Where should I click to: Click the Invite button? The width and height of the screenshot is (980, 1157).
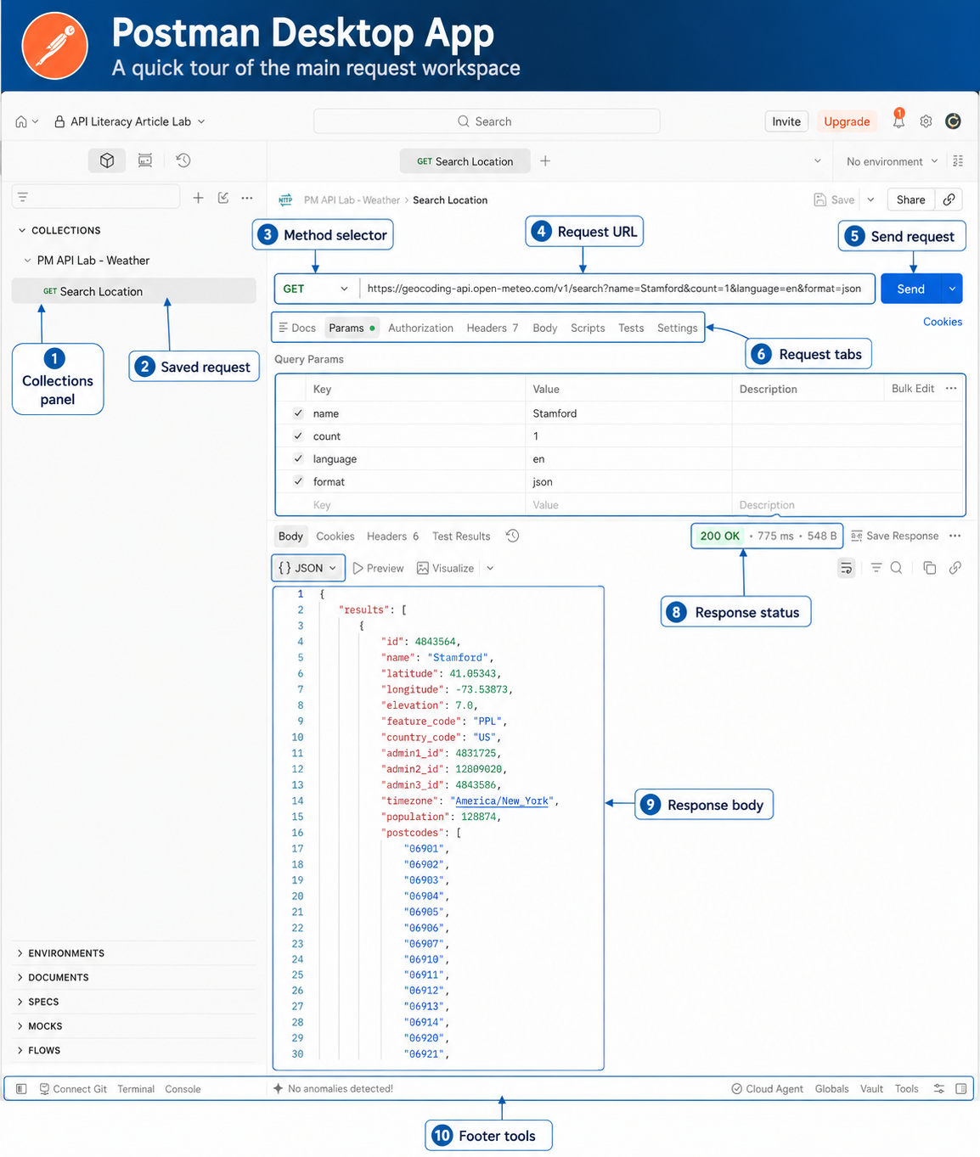pos(786,121)
